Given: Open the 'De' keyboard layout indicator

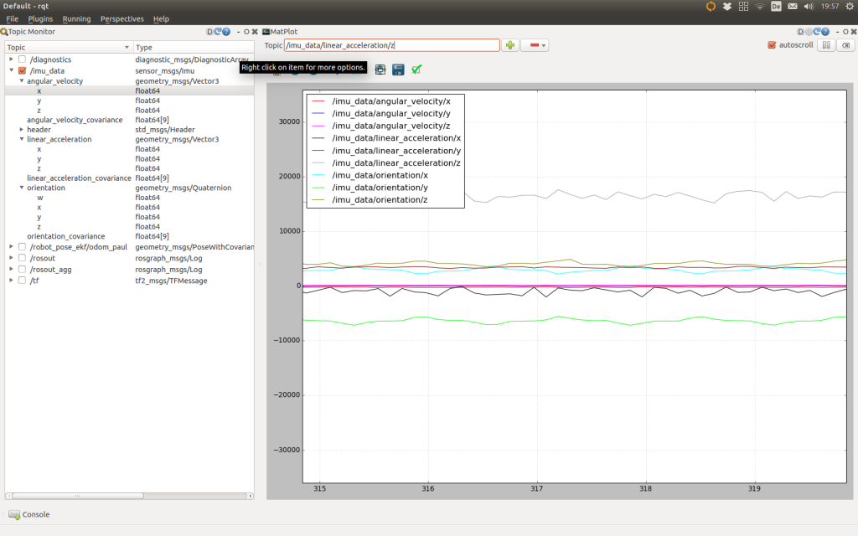Looking at the screenshot, I should [x=776, y=6].
